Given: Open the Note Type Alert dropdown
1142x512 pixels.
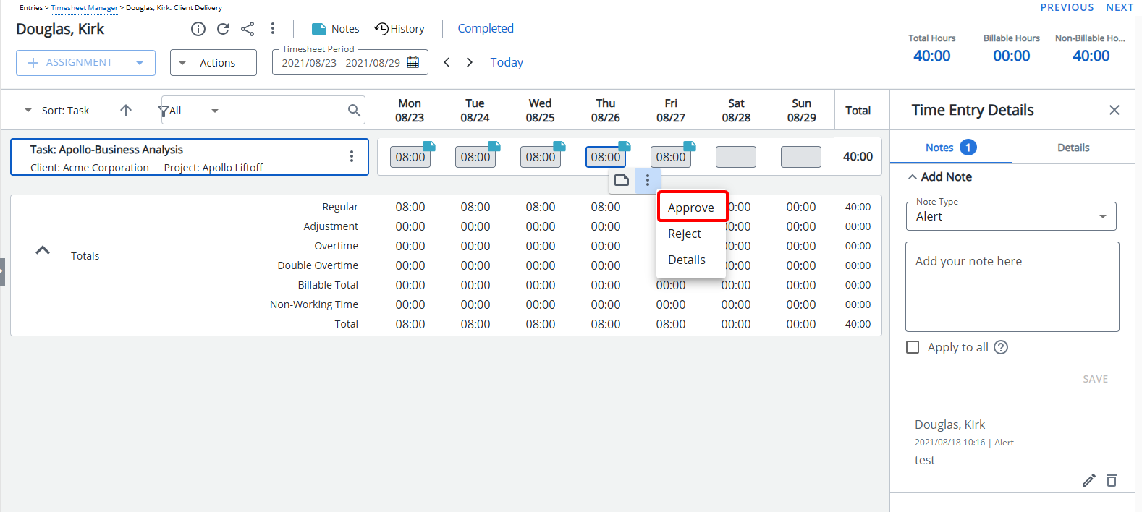Looking at the screenshot, I should tap(1011, 216).
